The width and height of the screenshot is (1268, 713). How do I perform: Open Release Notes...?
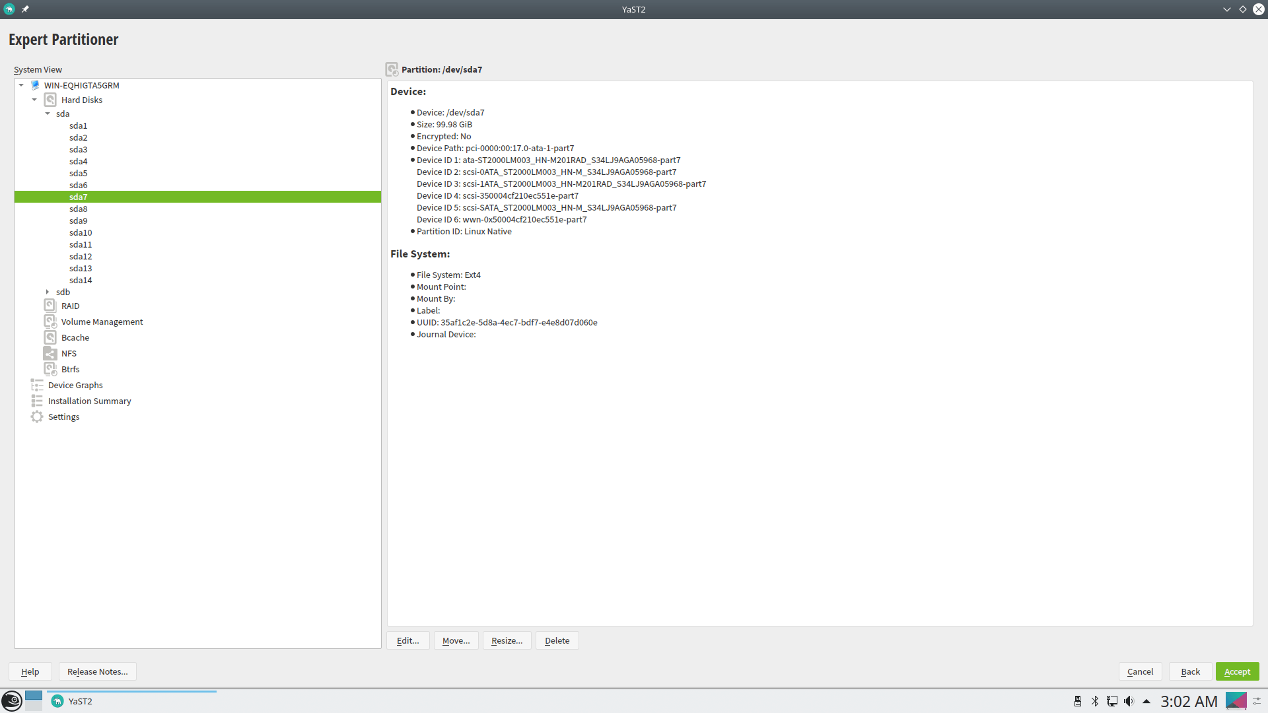(x=97, y=671)
